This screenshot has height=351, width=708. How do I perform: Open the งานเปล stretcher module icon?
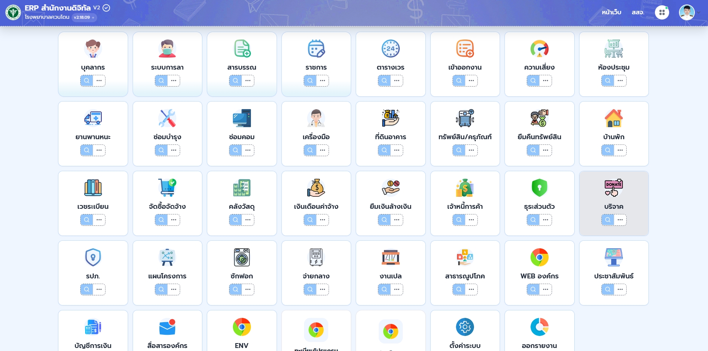click(x=391, y=257)
